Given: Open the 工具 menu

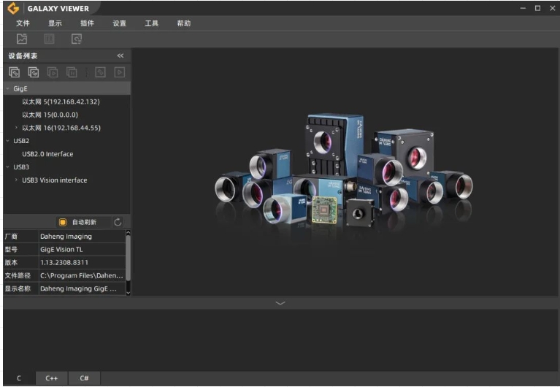Looking at the screenshot, I should click(151, 23).
